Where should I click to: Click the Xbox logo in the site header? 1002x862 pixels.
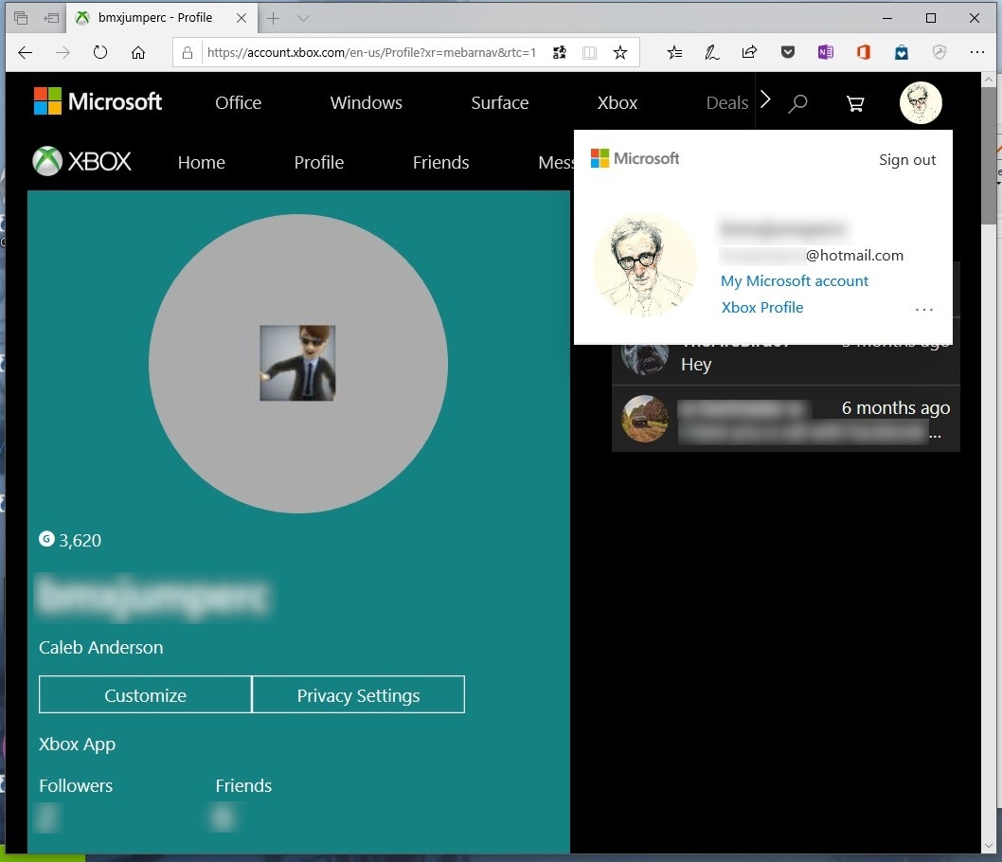tap(81, 161)
